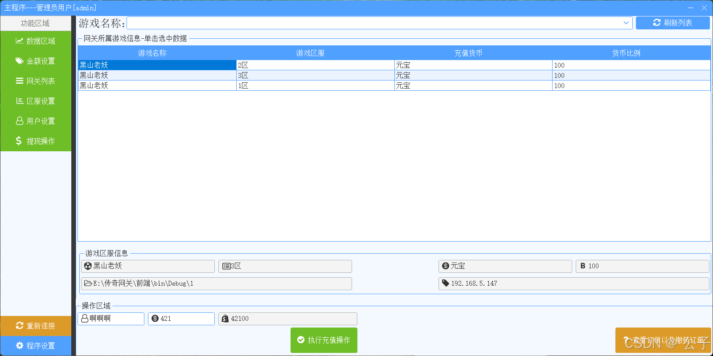Click the cube icon in game name field
This screenshot has height=356, width=713.
click(x=88, y=266)
